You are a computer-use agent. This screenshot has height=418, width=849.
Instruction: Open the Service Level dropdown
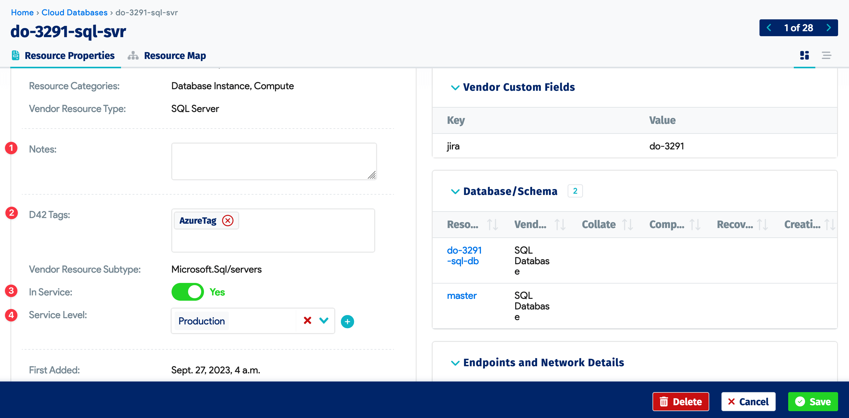(323, 320)
